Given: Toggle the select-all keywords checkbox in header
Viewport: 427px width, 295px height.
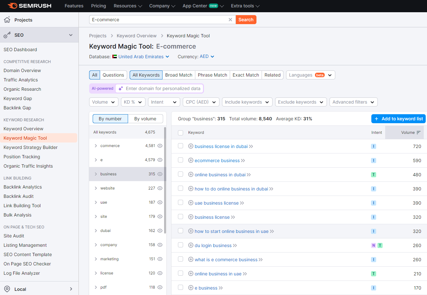Looking at the screenshot, I should click(x=181, y=133).
